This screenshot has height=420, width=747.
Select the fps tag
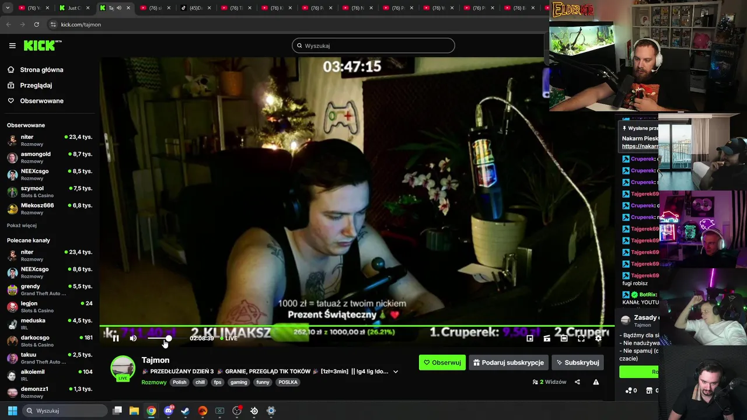coord(218,382)
